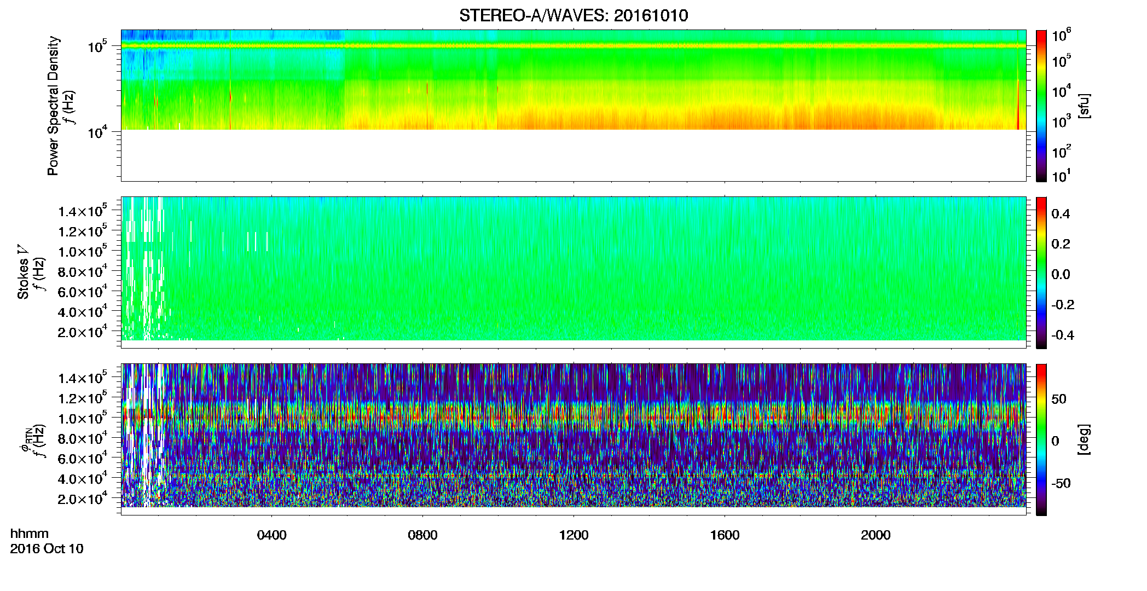
Task: Select the Stokes V color bar
Action: tap(1041, 273)
